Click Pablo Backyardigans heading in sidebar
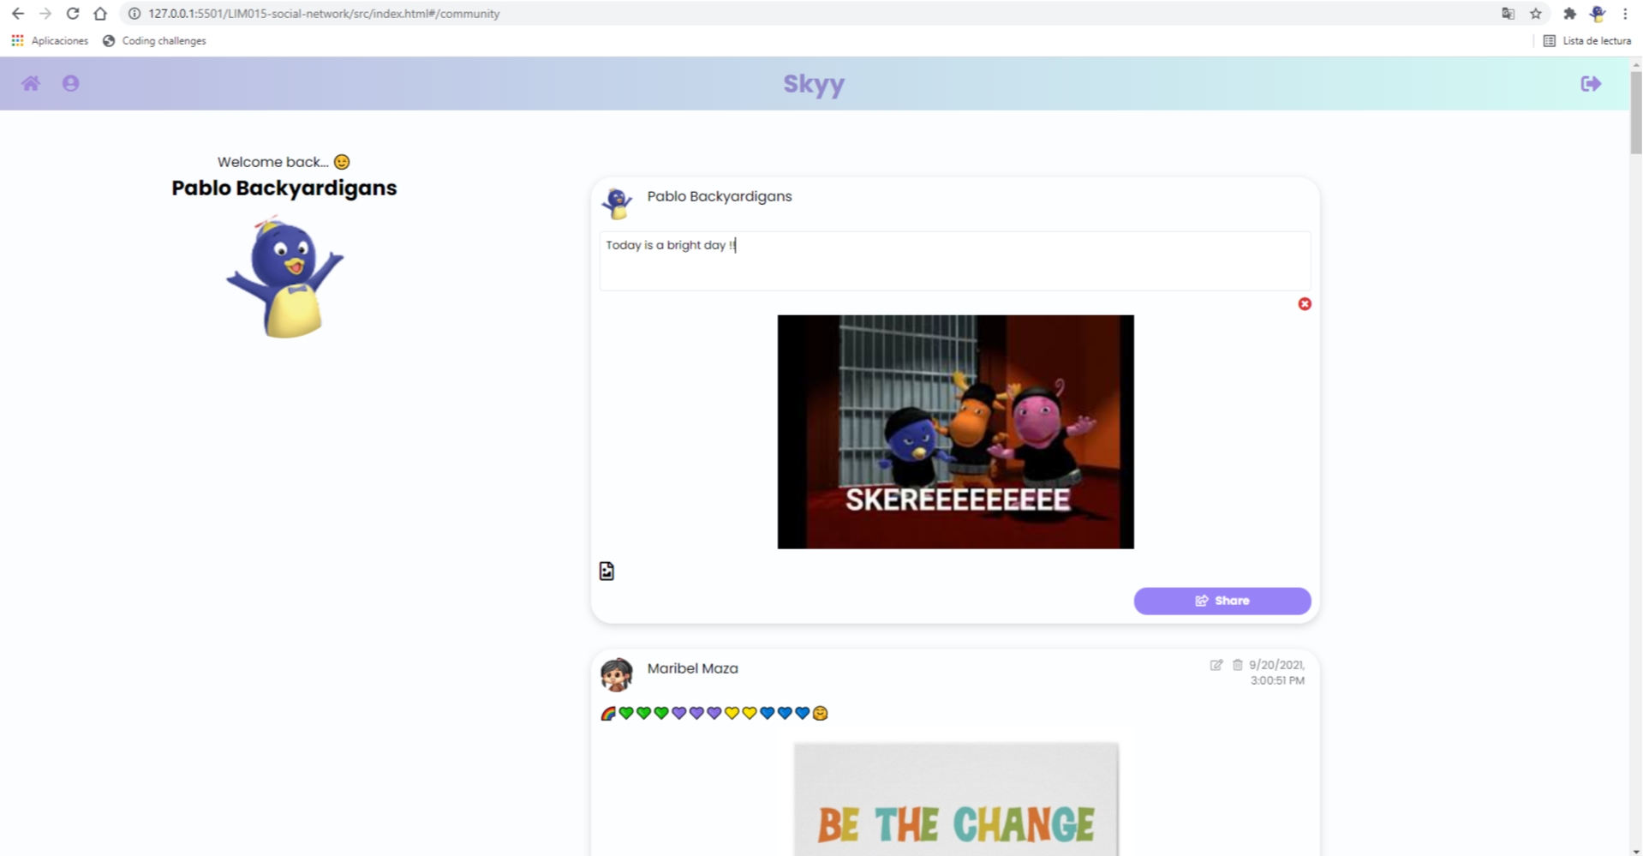The image size is (1643, 856). 284,189
